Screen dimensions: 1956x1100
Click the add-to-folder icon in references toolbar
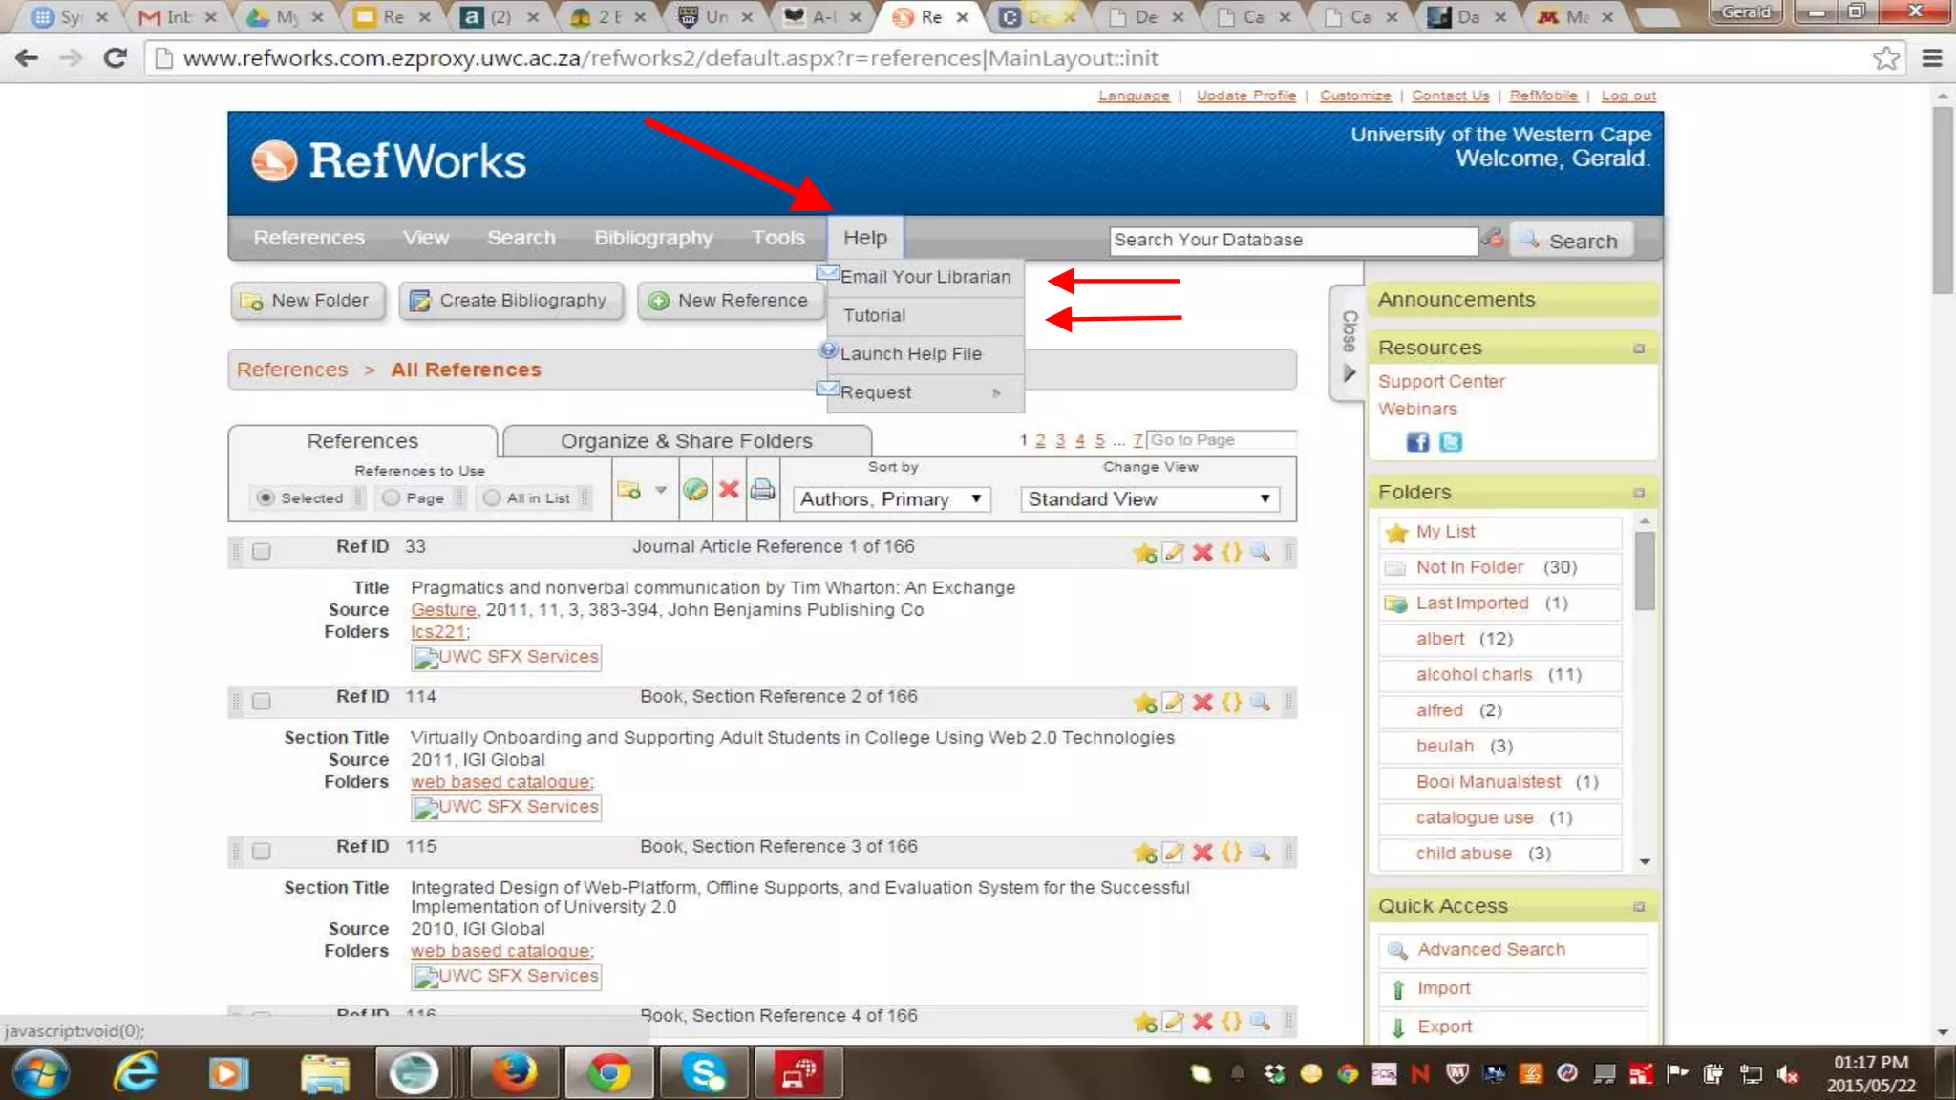(x=629, y=490)
